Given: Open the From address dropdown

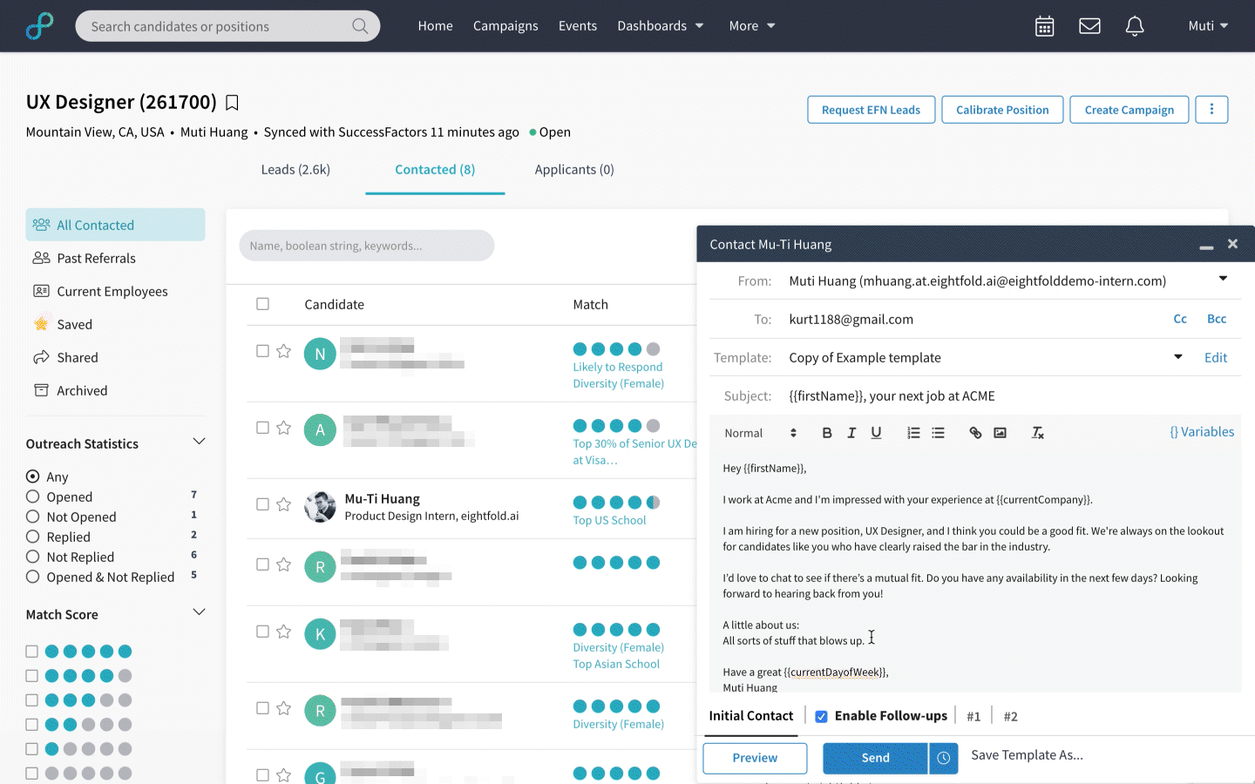Looking at the screenshot, I should (1223, 279).
